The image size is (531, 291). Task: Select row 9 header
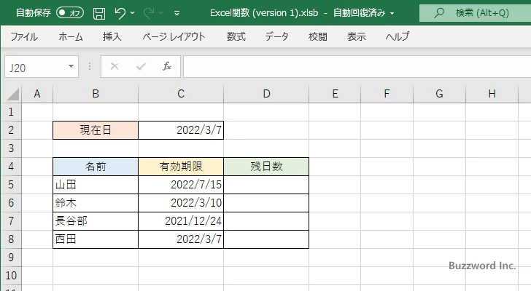(x=11, y=258)
